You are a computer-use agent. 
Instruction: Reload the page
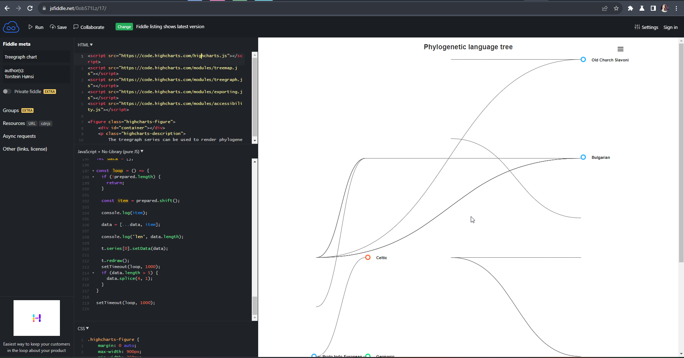coord(30,8)
